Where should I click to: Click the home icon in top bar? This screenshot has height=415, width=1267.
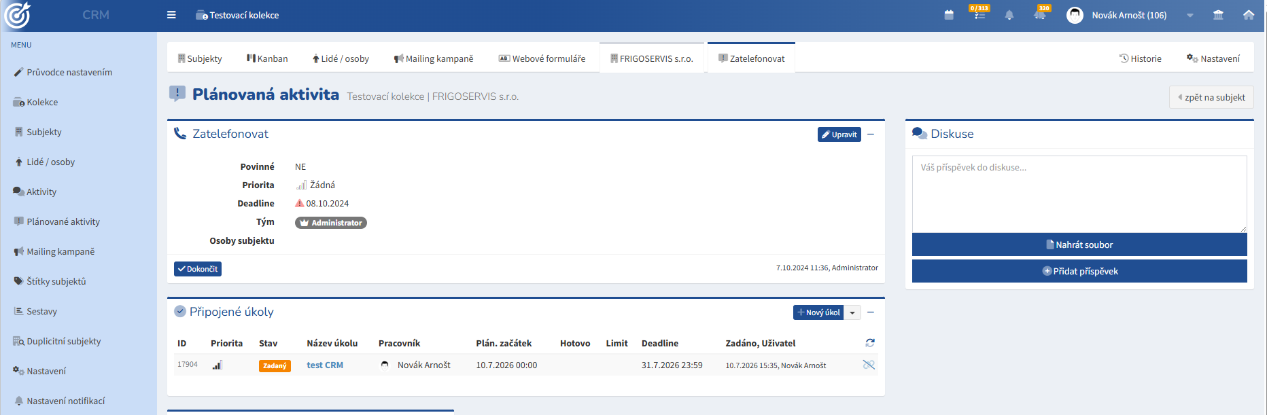(x=1249, y=15)
